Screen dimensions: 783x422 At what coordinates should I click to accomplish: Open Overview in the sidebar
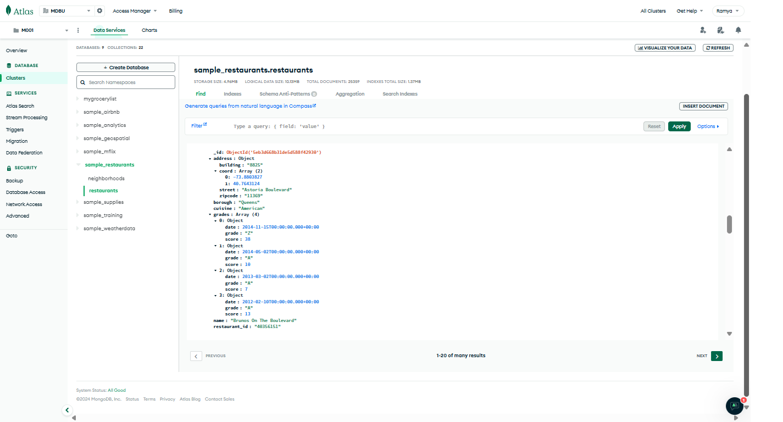(x=16, y=51)
